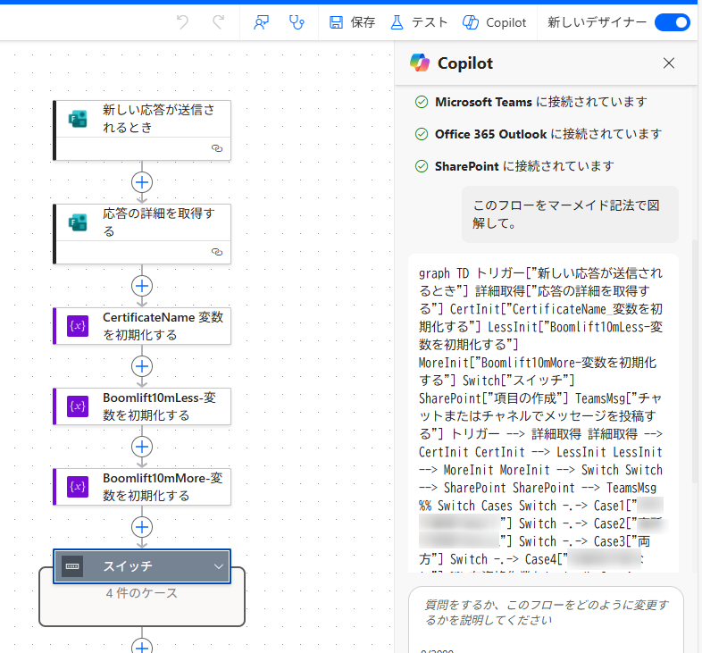Click the Forms icon on 応答の詳細を取得する card
The image size is (702, 653).
(x=78, y=222)
